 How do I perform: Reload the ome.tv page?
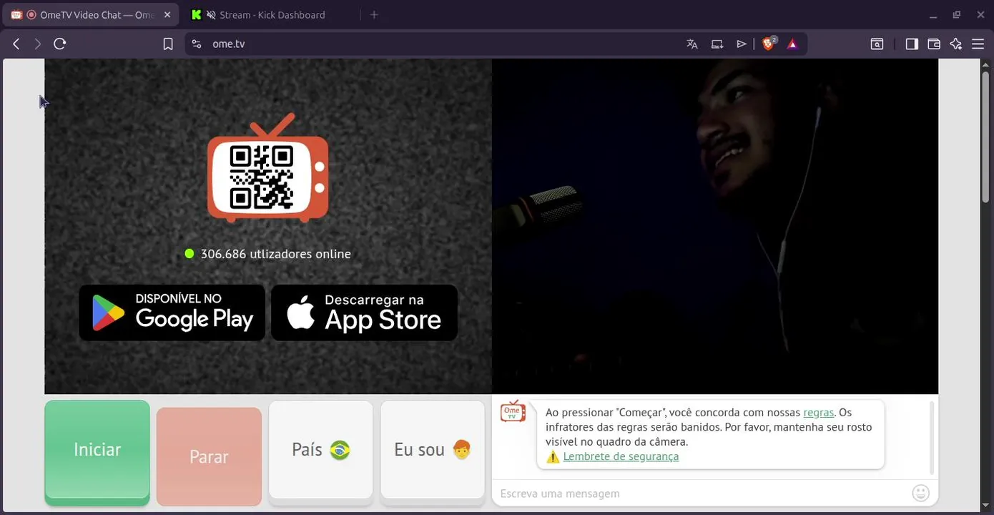60,44
